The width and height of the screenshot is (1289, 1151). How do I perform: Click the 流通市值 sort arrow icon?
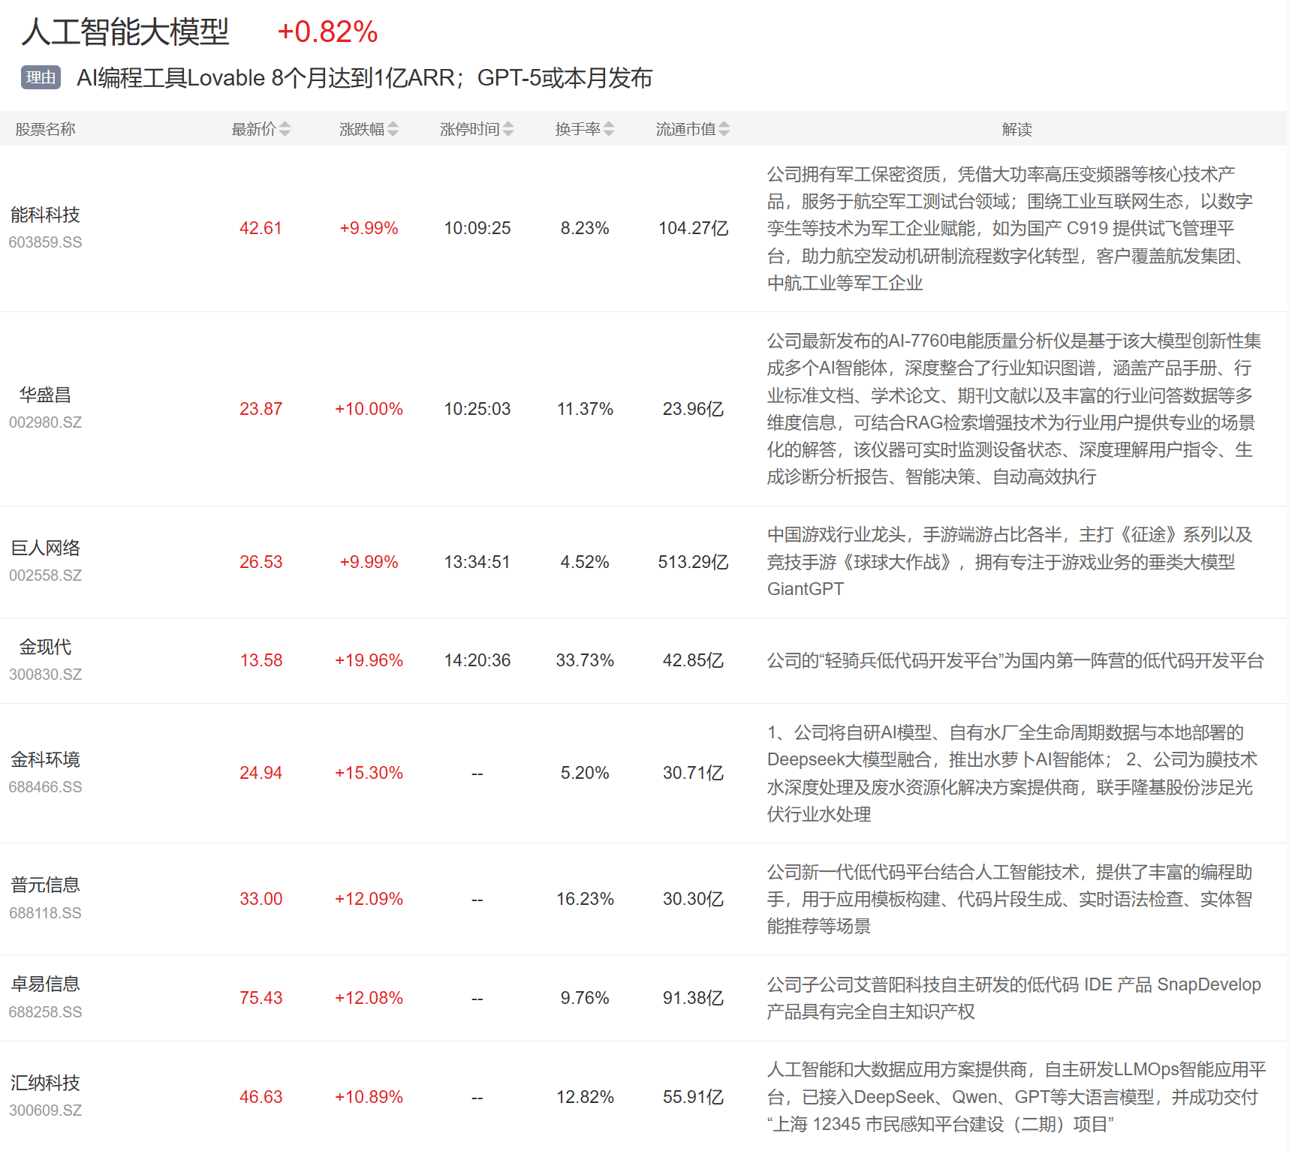(724, 129)
